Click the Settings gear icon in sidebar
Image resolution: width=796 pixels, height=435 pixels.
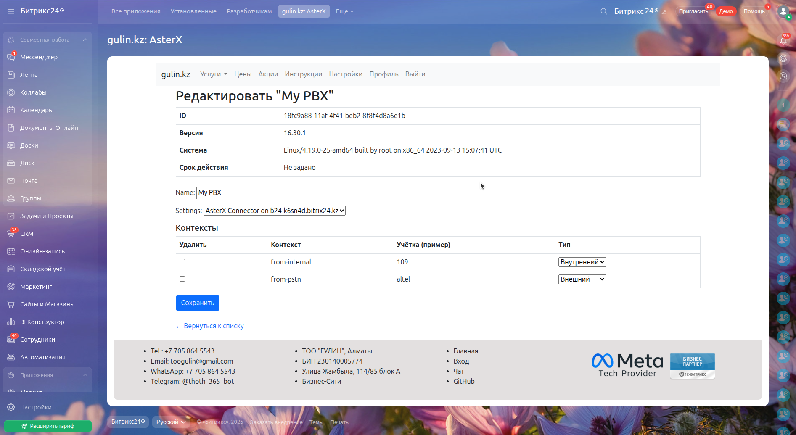11,407
